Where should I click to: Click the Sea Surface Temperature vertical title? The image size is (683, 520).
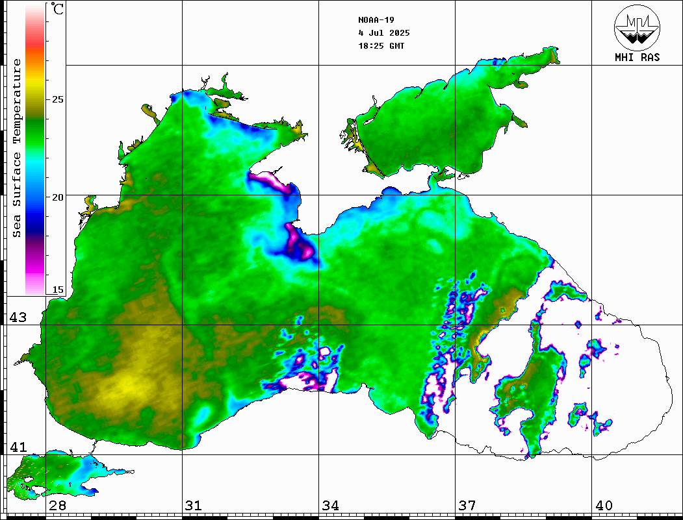pyautogui.click(x=16, y=149)
